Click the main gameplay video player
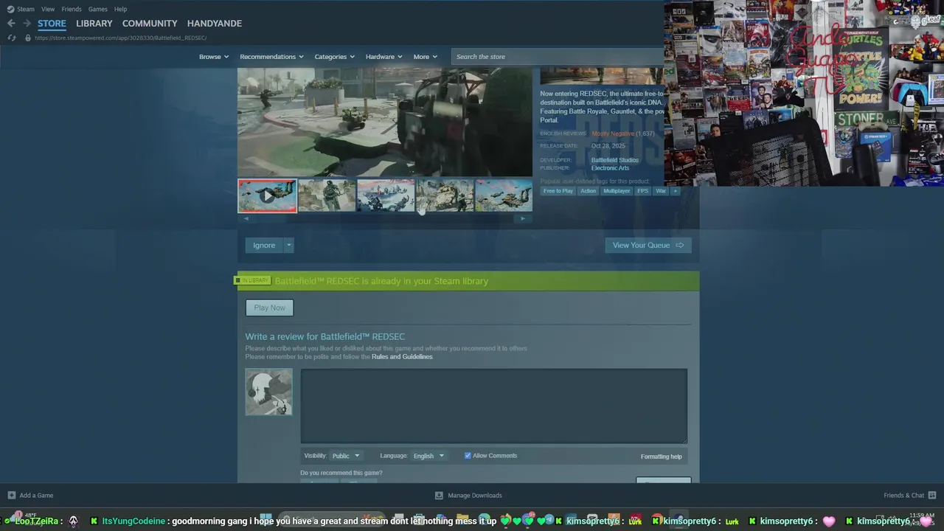 [x=384, y=122]
